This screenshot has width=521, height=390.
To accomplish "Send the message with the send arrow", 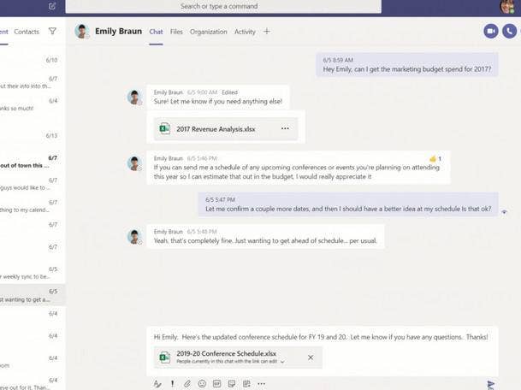I will click(x=490, y=385).
